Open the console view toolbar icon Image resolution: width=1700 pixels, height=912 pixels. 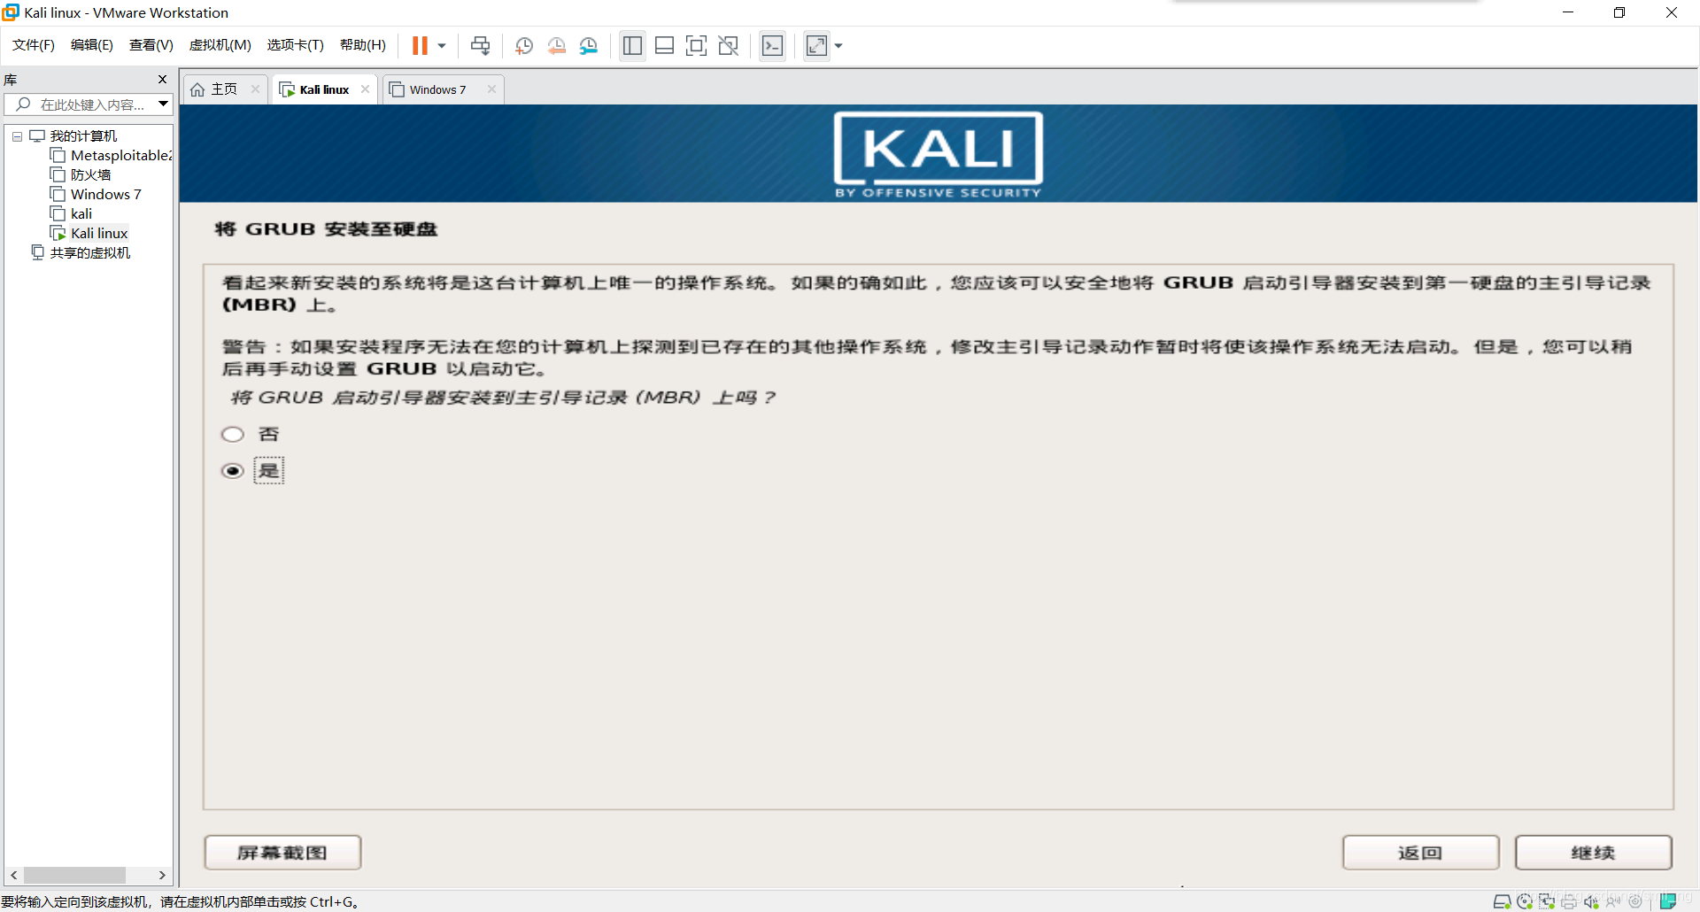(x=773, y=45)
